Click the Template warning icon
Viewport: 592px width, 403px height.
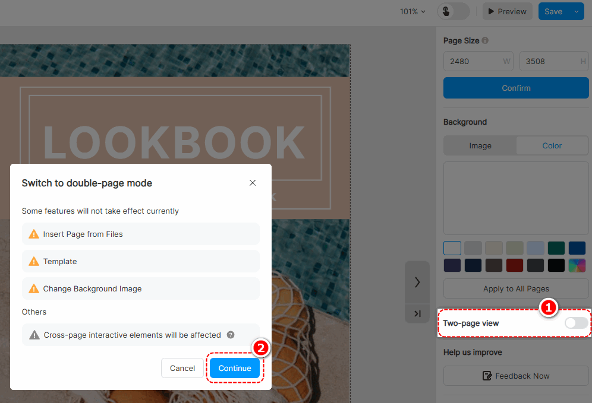pyautogui.click(x=34, y=261)
